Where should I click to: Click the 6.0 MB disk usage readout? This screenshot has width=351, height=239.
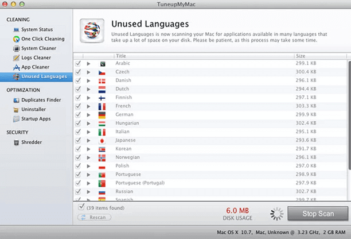tap(237, 211)
